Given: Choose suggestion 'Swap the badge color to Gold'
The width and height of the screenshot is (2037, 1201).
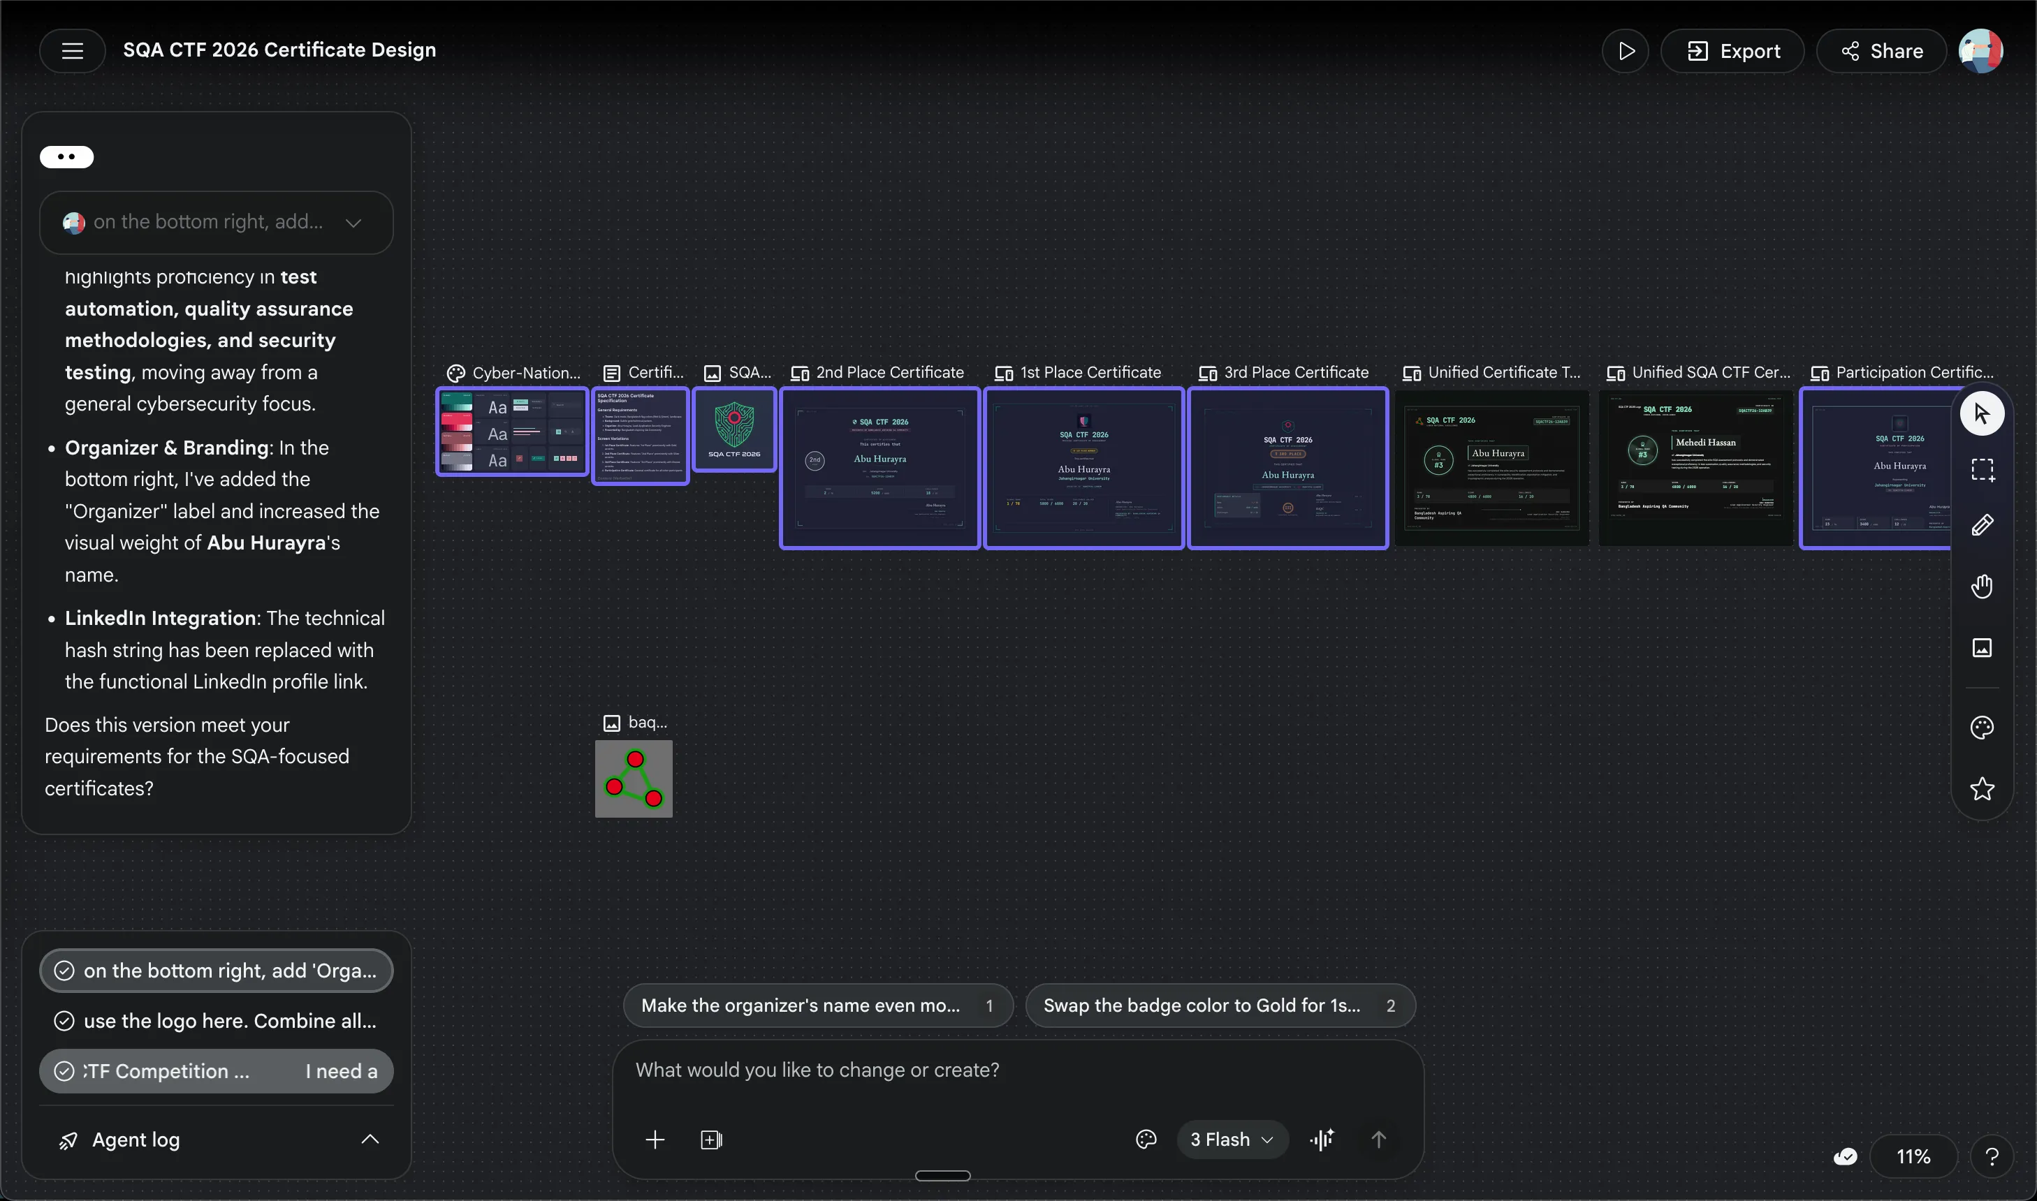Looking at the screenshot, I should tap(1220, 1005).
